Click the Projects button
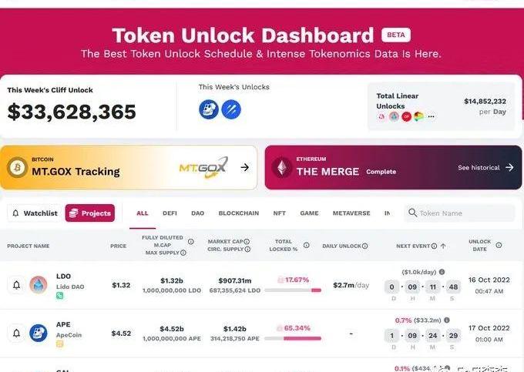524x372 pixels. 90,213
